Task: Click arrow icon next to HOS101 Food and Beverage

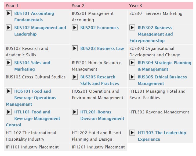Action: (9, 91)
